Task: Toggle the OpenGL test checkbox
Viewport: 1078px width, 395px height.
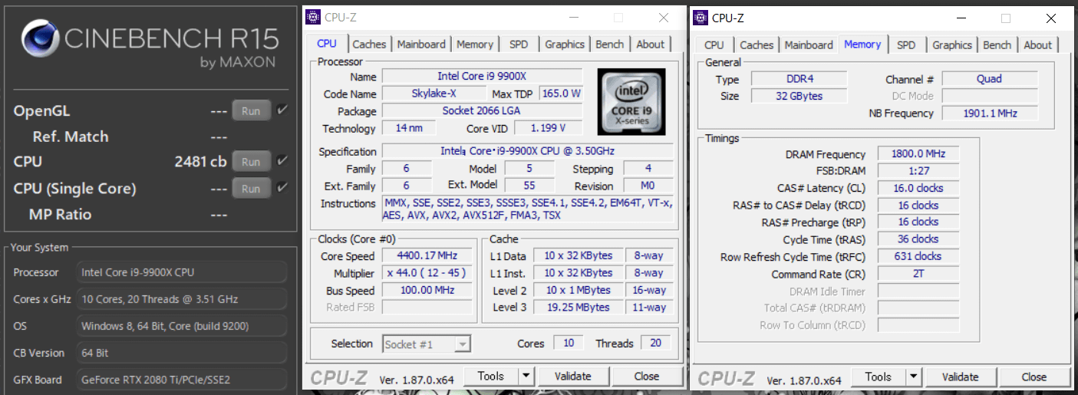Action: (x=282, y=110)
